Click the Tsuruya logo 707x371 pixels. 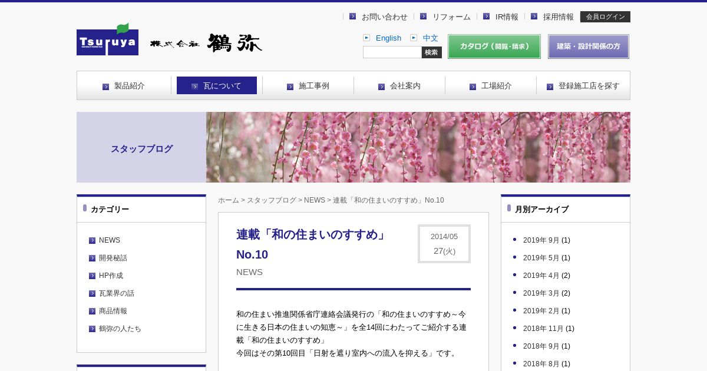click(x=107, y=40)
